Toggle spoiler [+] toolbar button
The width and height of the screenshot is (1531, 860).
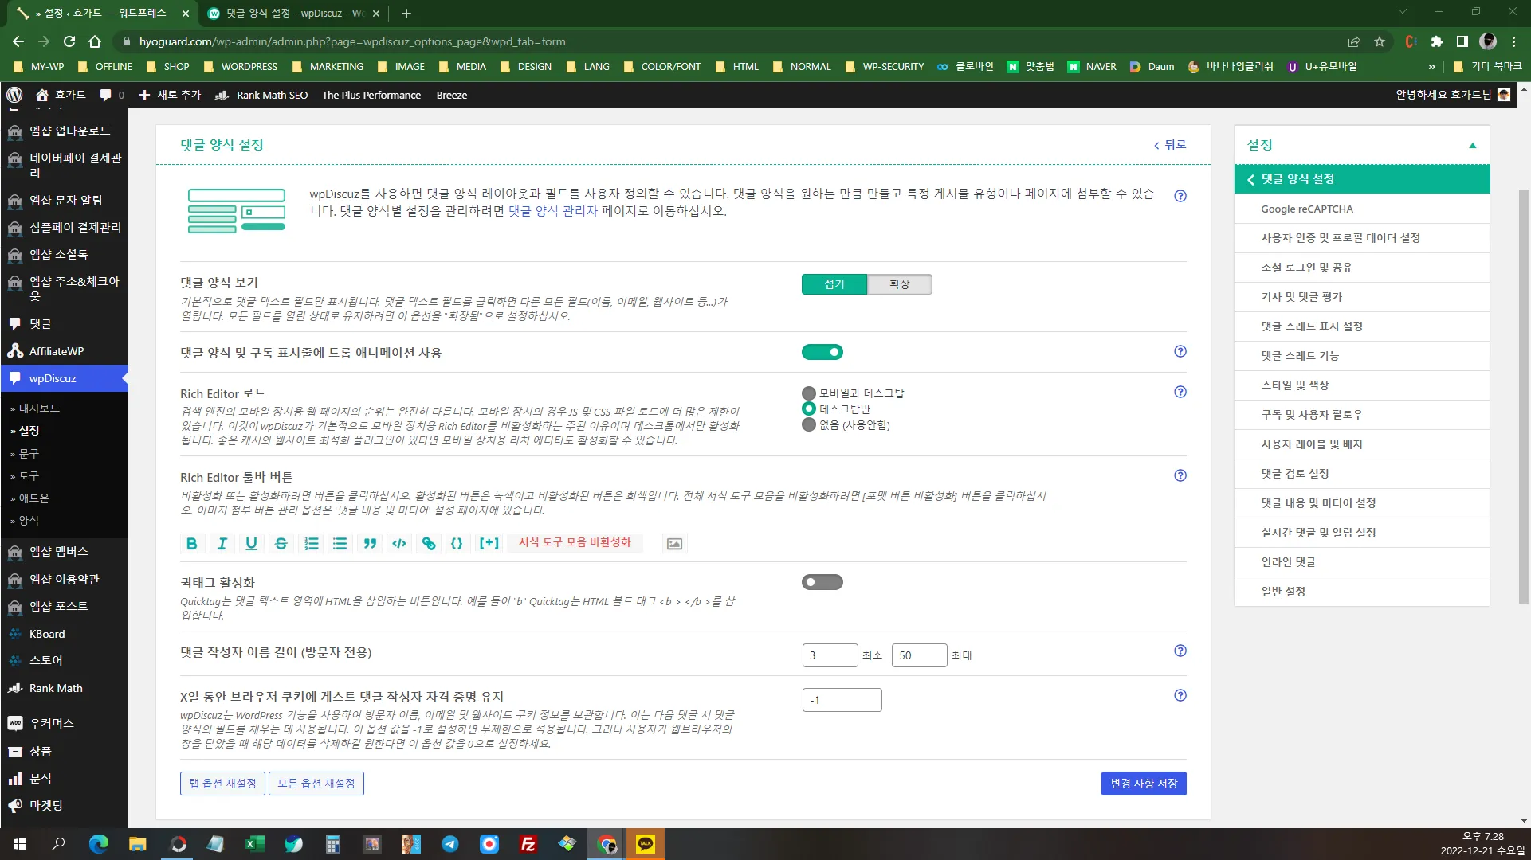coord(489,543)
